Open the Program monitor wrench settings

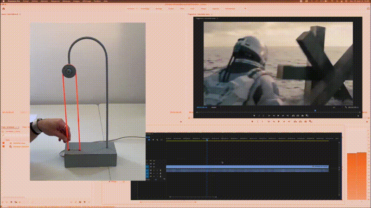[346, 107]
